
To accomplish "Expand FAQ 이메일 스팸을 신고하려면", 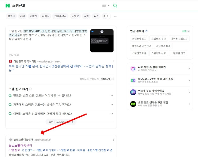I will (61, 114).
